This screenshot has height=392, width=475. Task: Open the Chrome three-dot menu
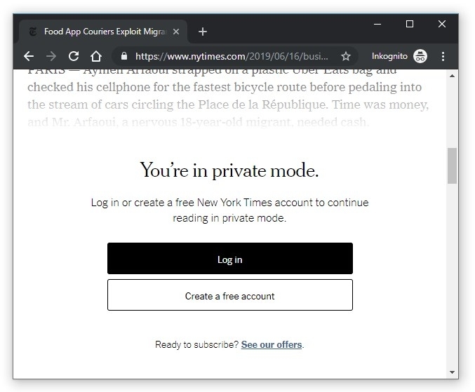443,56
